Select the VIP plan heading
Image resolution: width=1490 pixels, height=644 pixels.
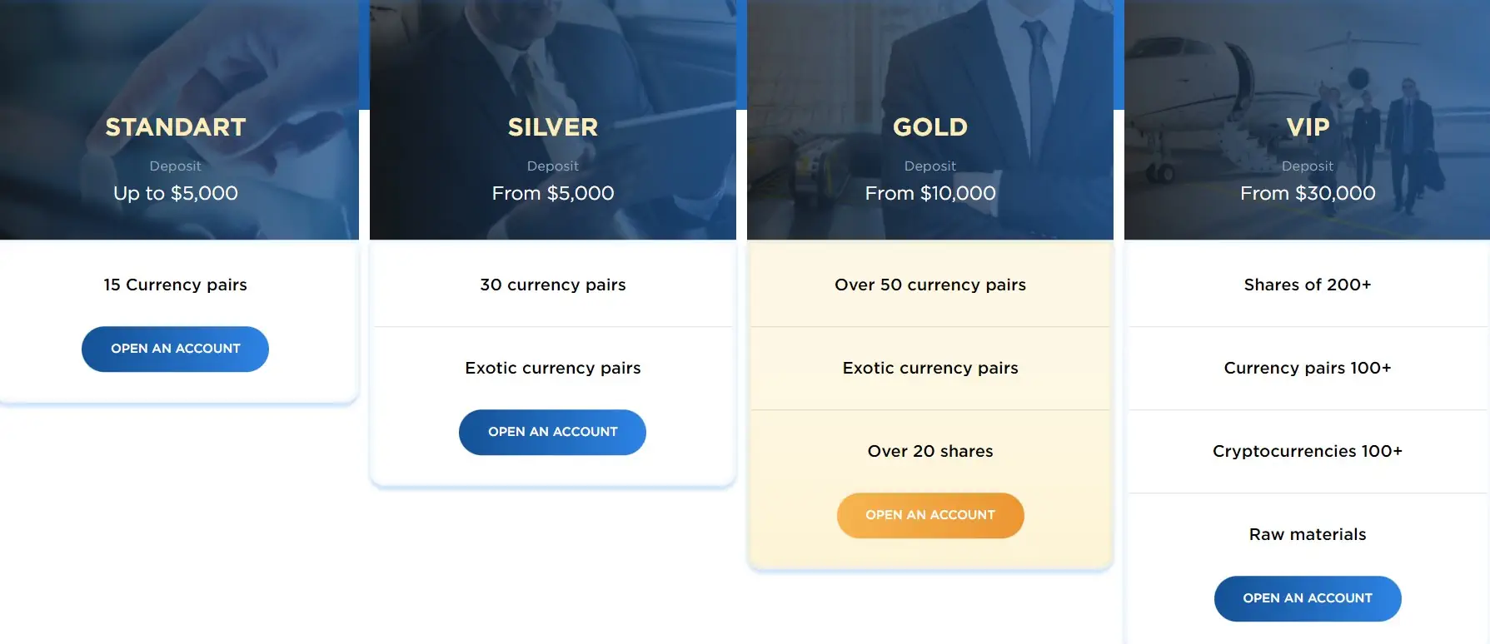[x=1308, y=127]
